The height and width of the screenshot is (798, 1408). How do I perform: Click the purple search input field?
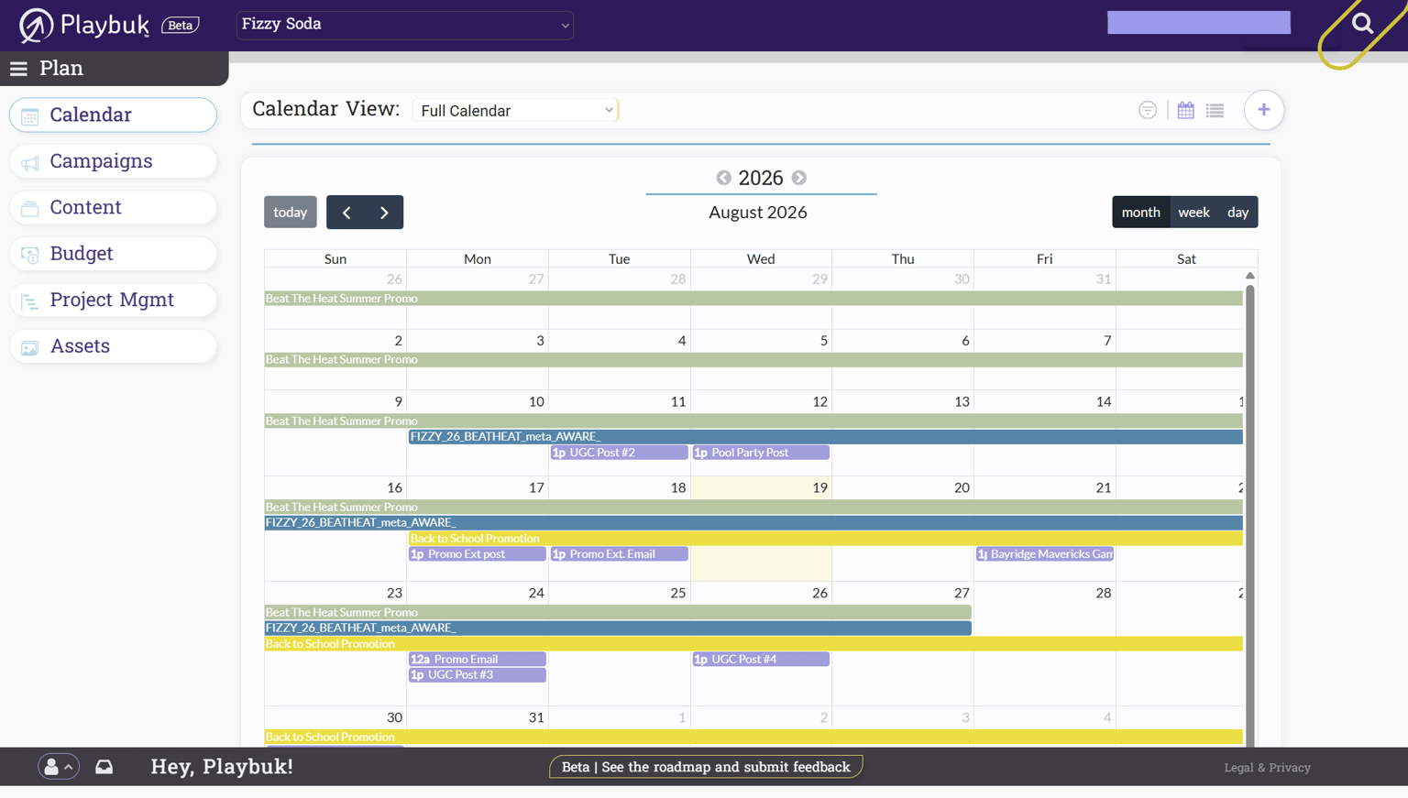pos(1198,23)
